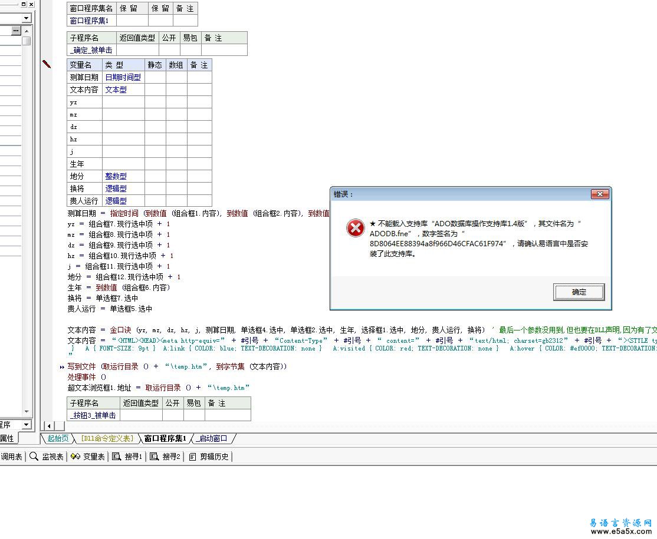The width and height of the screenshot is (657, 539).
Task: Open the 搜寻1 results panel icon
Action: coord(116,457)
